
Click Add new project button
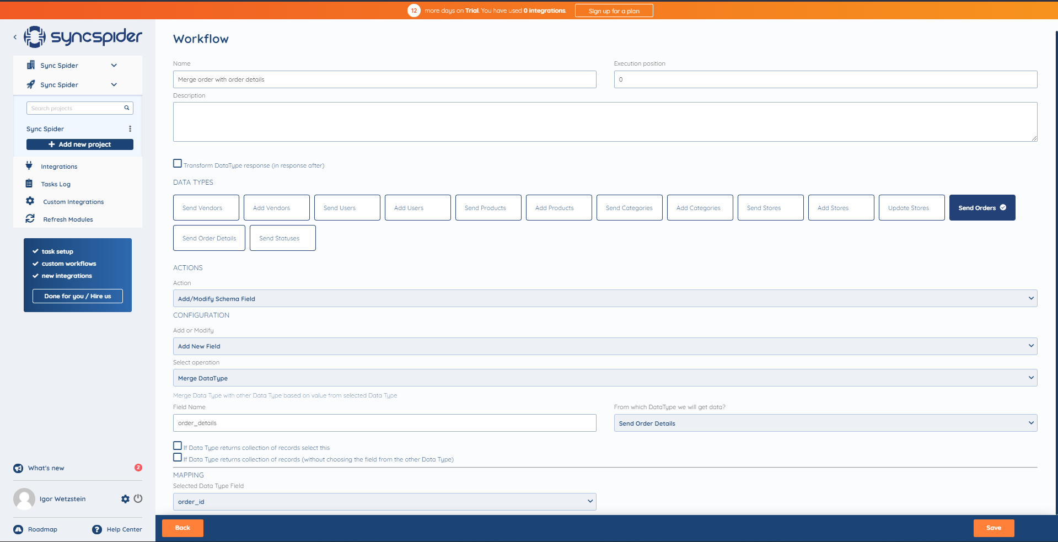80,144
